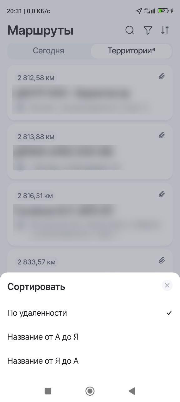The image size is (180, 402).
Task: Switch to the Территории tab
Action: (131, 51)
